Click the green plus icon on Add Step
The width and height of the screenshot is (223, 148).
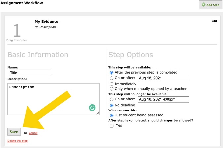click(204, 5)
